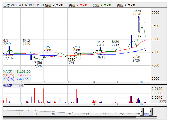Image resolution: width=170 pixels, height=122 pixels.
Task: Click the 9/26 7370 low price label
Action: (x=136, y=59)
